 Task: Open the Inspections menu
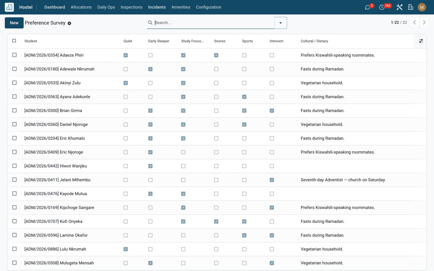tap(131, 7)
